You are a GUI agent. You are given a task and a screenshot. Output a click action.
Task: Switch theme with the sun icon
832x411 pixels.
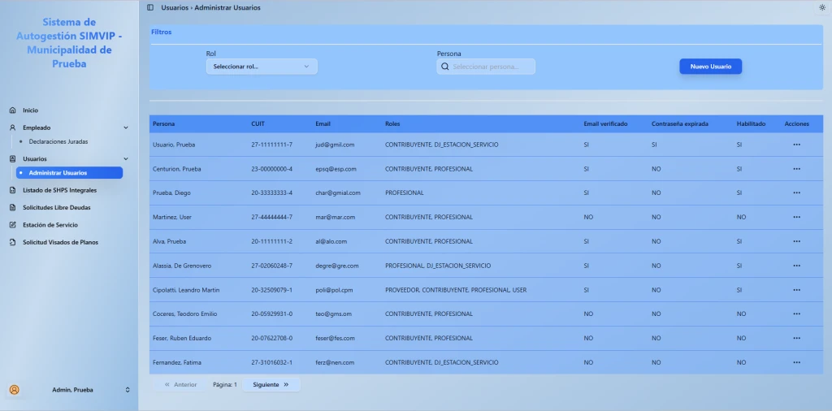pyautogui.click(x=822, y=7)
